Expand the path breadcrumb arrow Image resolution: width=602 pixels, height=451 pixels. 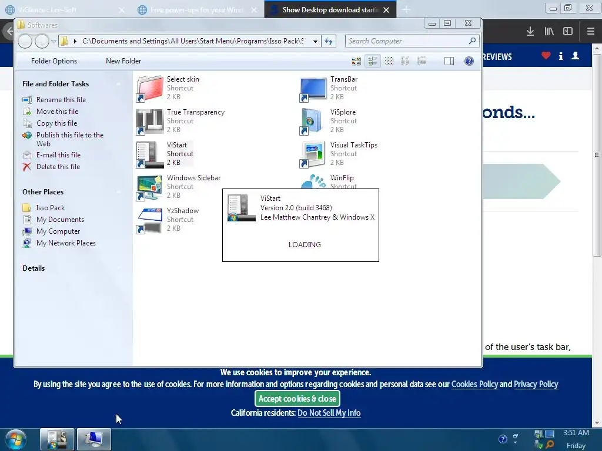click(75, 41)
